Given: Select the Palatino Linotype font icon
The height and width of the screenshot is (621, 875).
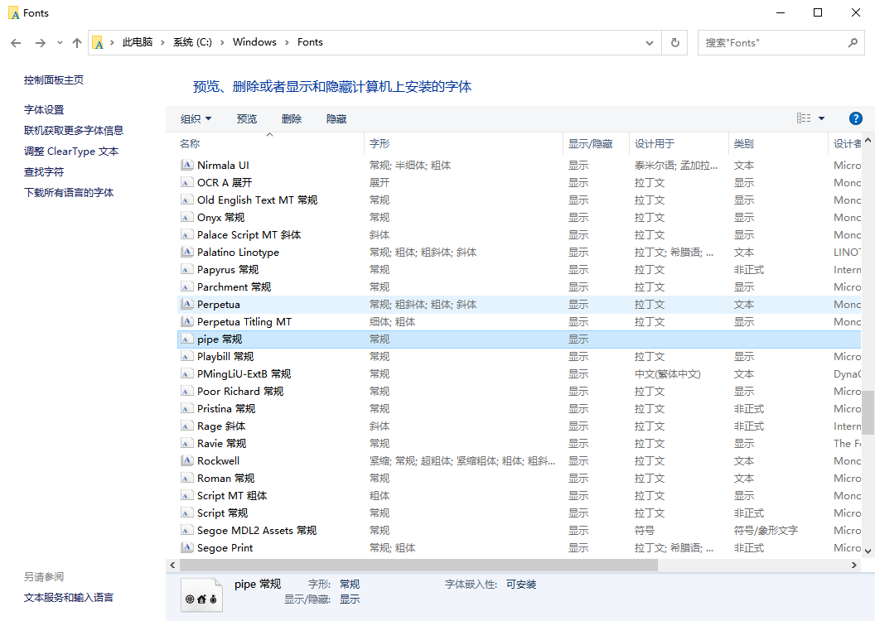Looking at the screenshot, I should [x=187, y=252].
